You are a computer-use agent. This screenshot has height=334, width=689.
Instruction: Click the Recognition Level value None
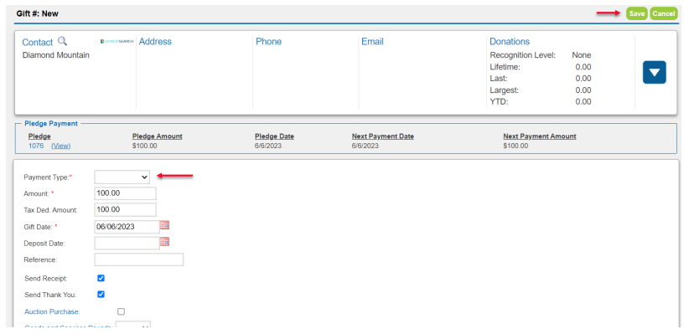pos(582,55)
